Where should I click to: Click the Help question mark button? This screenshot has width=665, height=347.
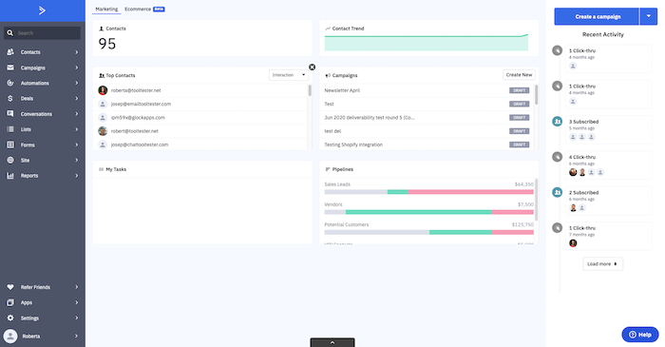pos(640,335)
